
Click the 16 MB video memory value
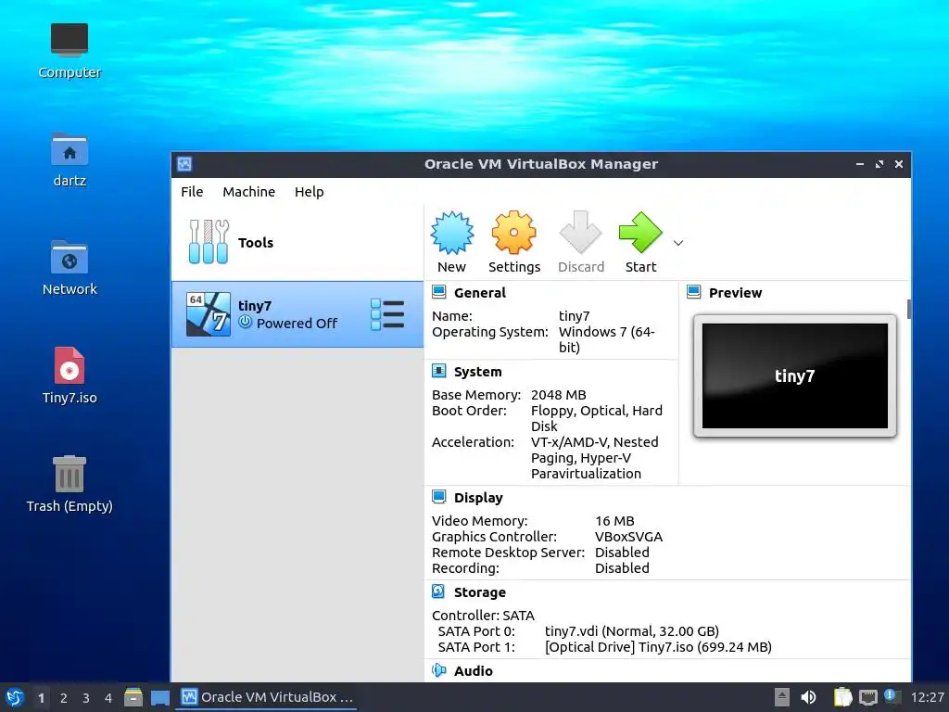point(614,521)
